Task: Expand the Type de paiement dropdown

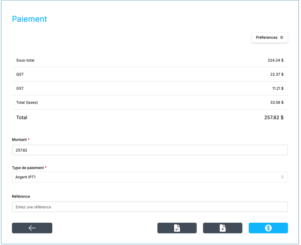Action: (150, 177)
